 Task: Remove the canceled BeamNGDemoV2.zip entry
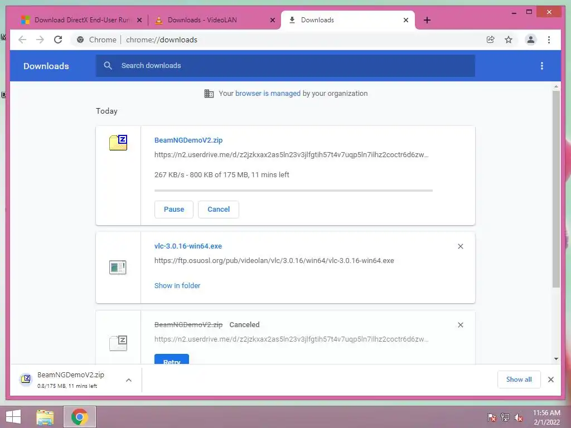pos(460,325)
